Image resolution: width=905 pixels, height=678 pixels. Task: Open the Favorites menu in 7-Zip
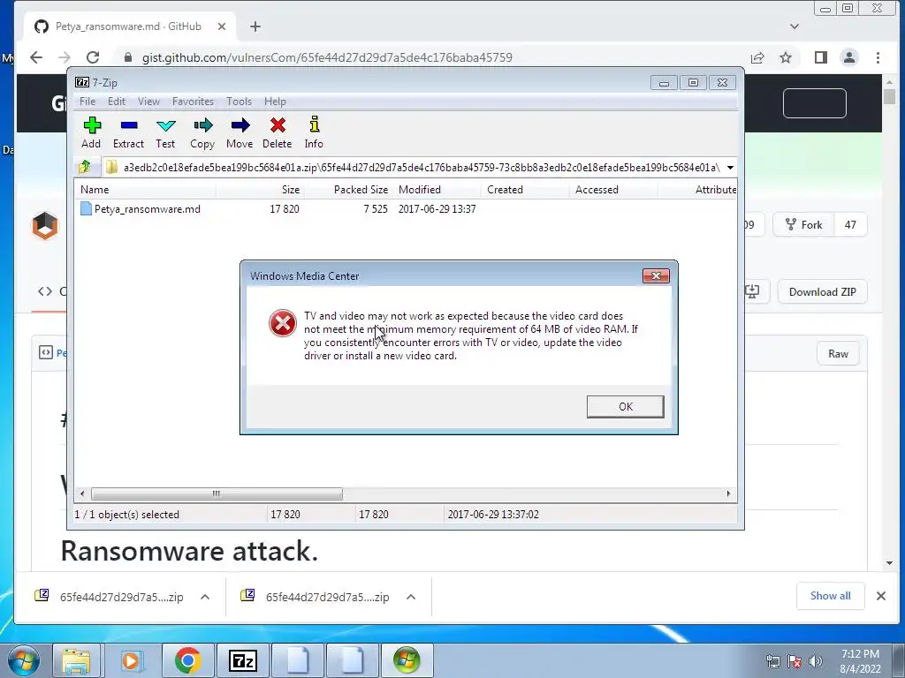point(193,102)
